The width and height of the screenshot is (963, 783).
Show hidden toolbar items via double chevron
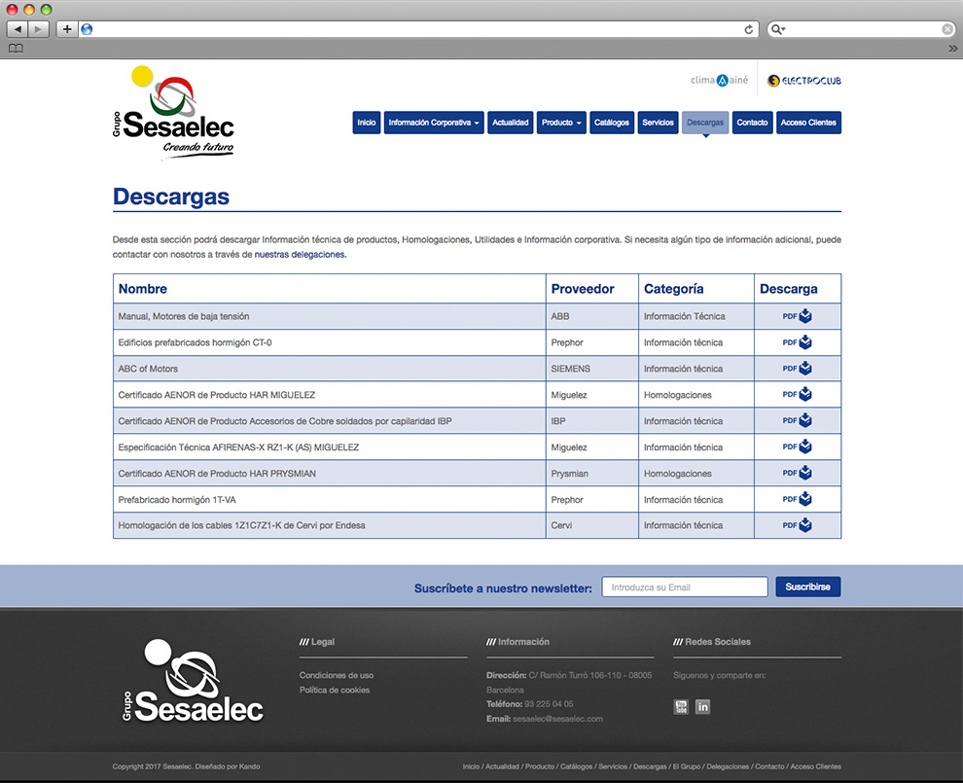[951, 49]
